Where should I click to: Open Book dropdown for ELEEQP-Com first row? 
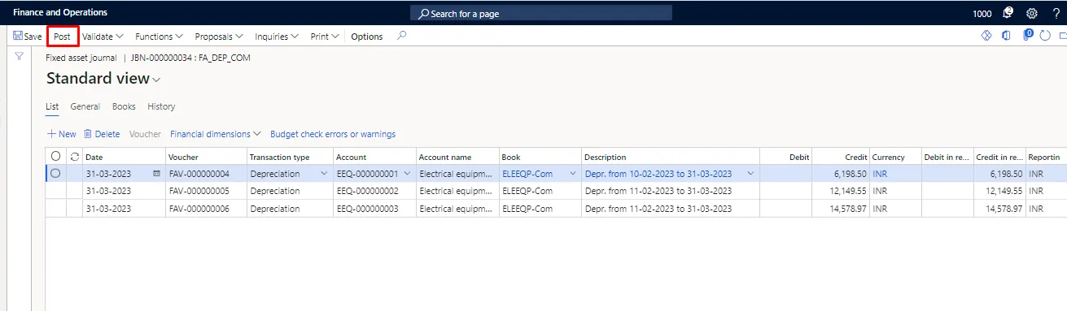click(x=572, y=174)
